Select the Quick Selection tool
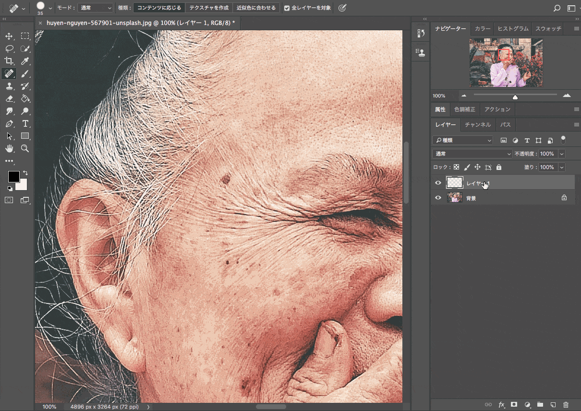The height and width of the screenshot is (411, 581). click(x=25, y=48)
